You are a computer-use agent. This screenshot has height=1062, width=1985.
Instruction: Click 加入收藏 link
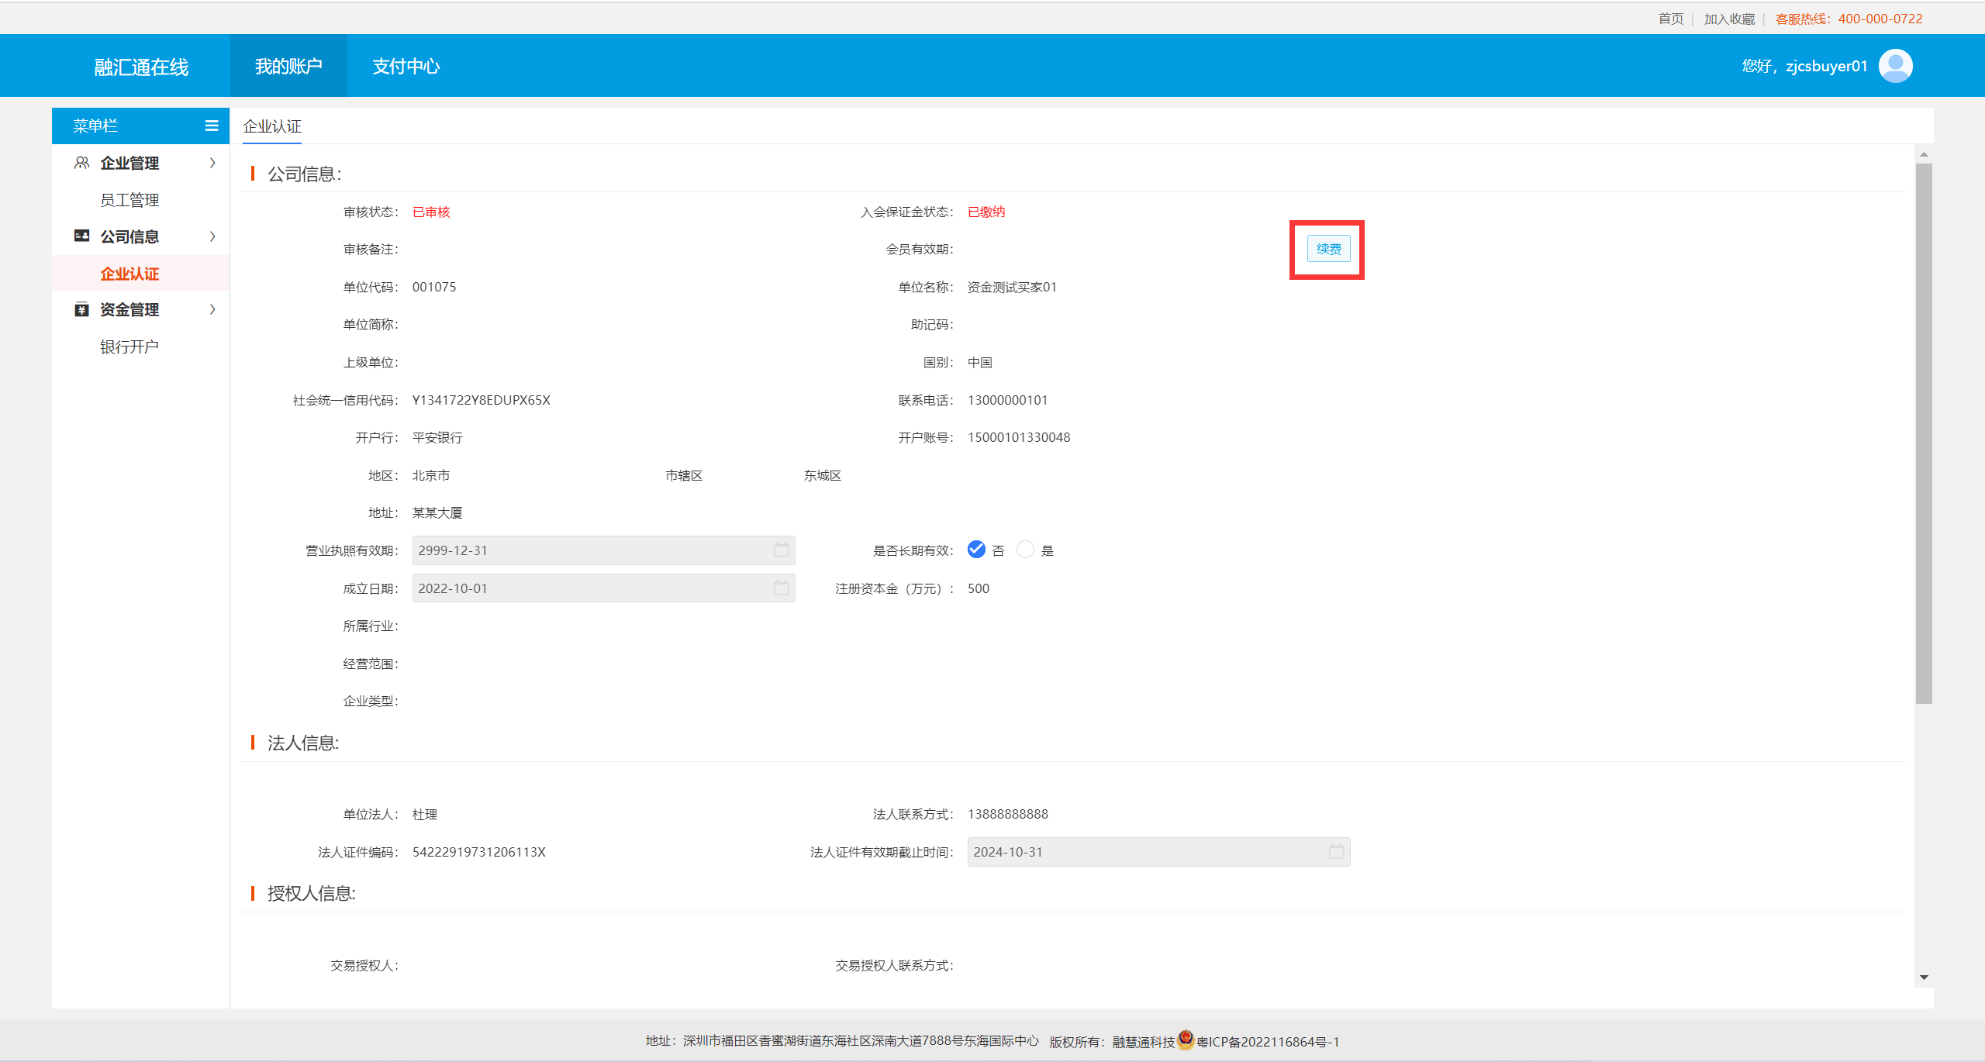(x=1729, y=19)
